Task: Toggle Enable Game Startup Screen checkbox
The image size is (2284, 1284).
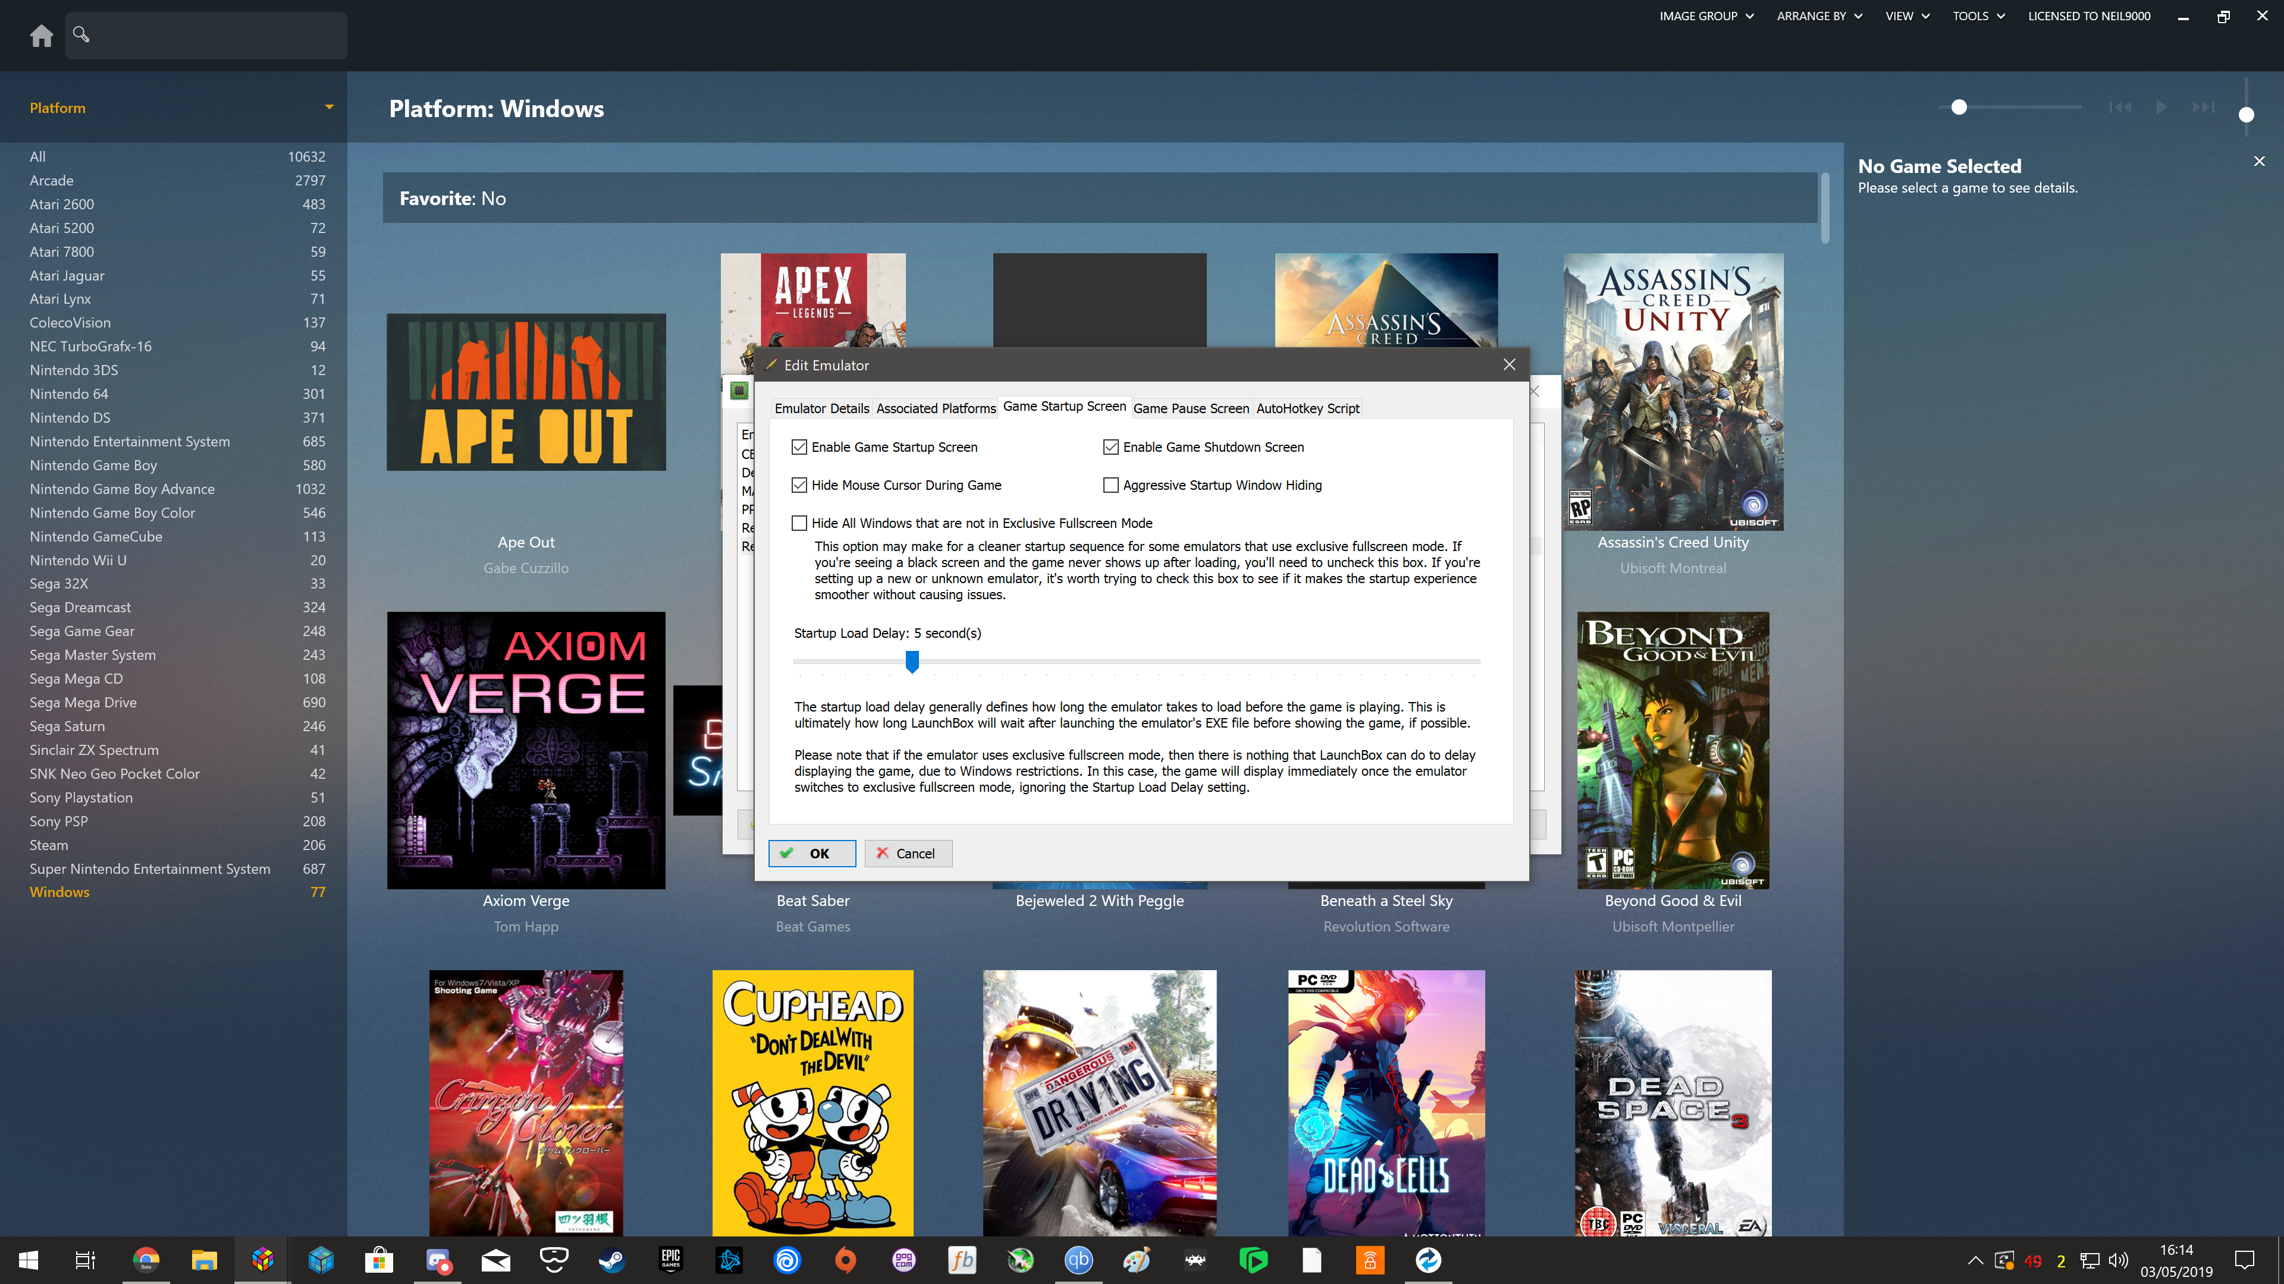Action: [799, 448]
